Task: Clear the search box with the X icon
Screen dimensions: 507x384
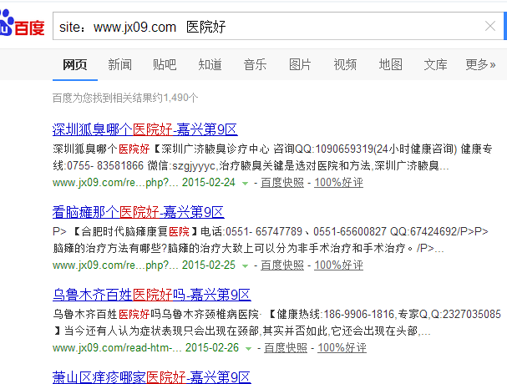Action: pos(490,26)
